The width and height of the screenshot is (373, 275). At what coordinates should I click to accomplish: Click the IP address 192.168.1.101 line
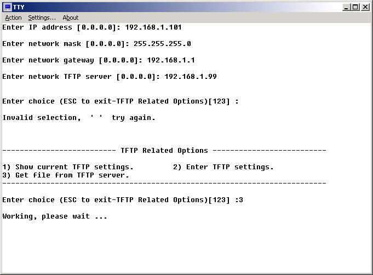(x=92, y=27)
